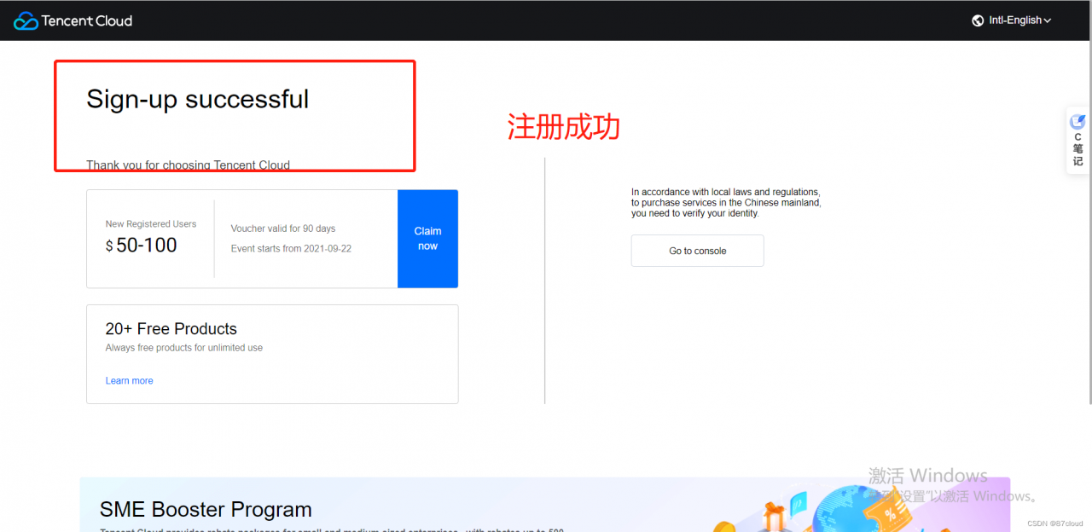The image size is (1092, 532).
Task: Click the Claim now button
Action: (x=427, y=239)
